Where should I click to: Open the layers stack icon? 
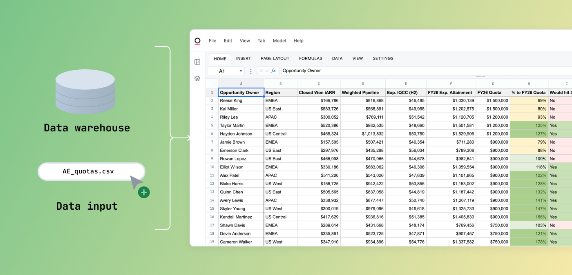(x=197, y=78)
